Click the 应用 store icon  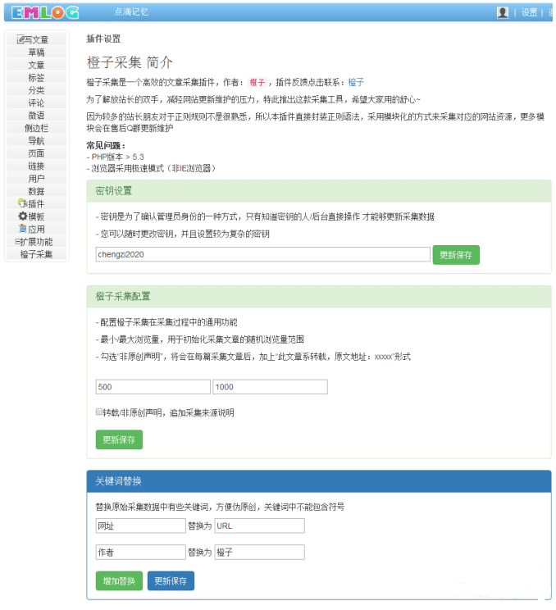tap(22, 229)
